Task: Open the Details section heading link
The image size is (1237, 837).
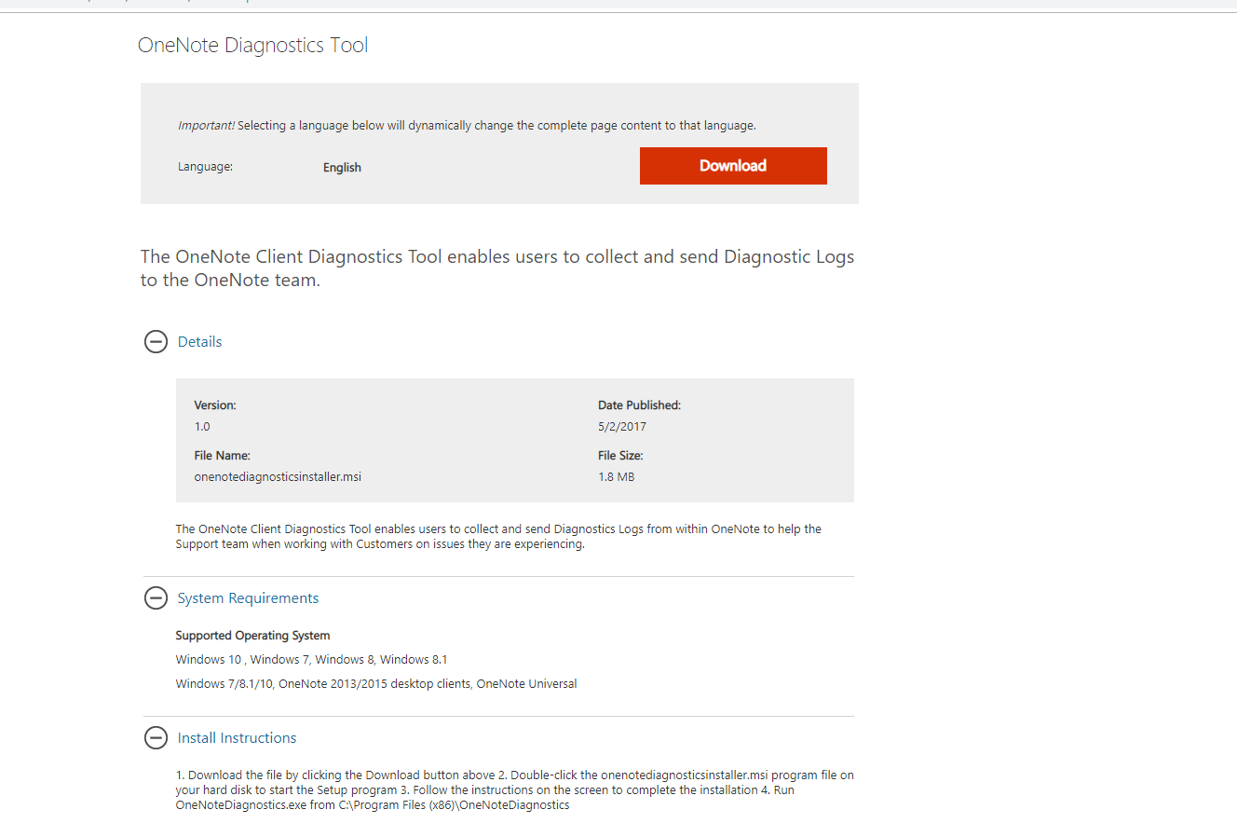Action: point(199,342)
